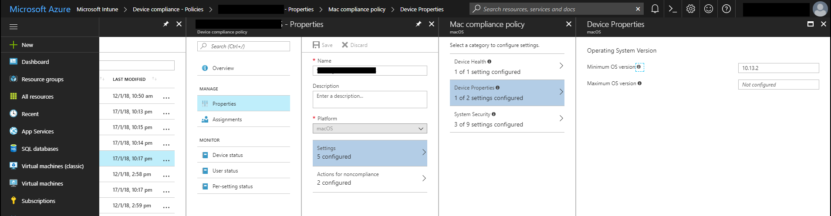Open the portal settings gear
Viewport: 831px width, 216px height.
pyautogui.click(x=691, y=9)
